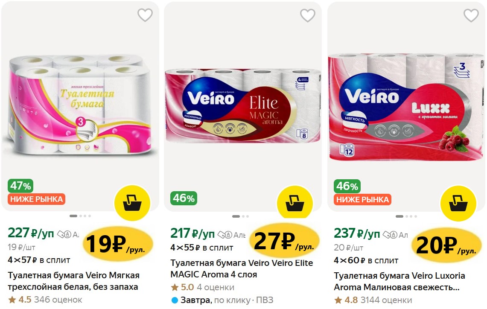Open Veiro Мягкая трехслойная белая product title

pos(73,281)
